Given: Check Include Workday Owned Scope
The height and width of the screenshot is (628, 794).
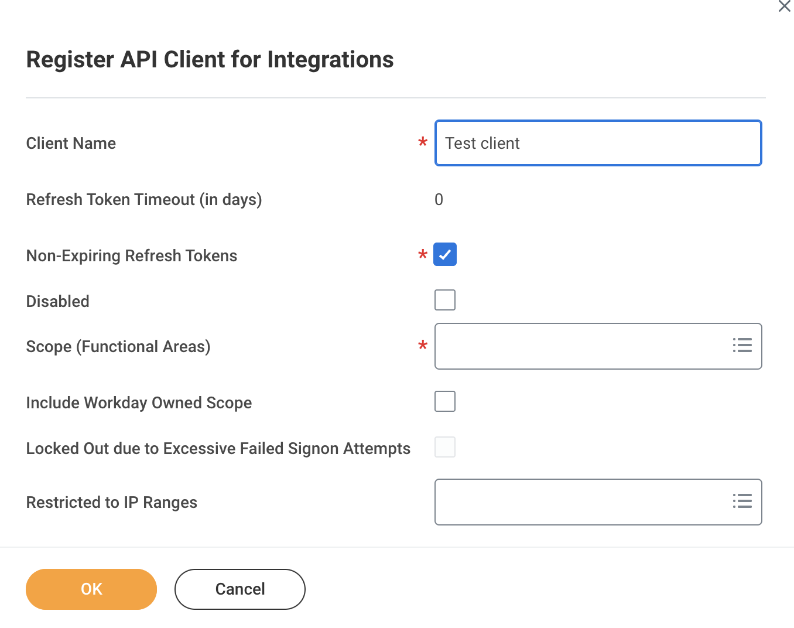Looking at the screenshot, I should click(x=444, y=401).
